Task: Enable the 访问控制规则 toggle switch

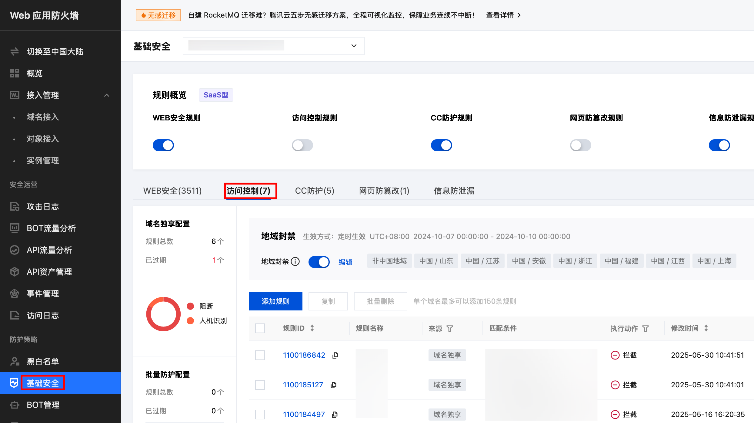Action: [302, 145]
